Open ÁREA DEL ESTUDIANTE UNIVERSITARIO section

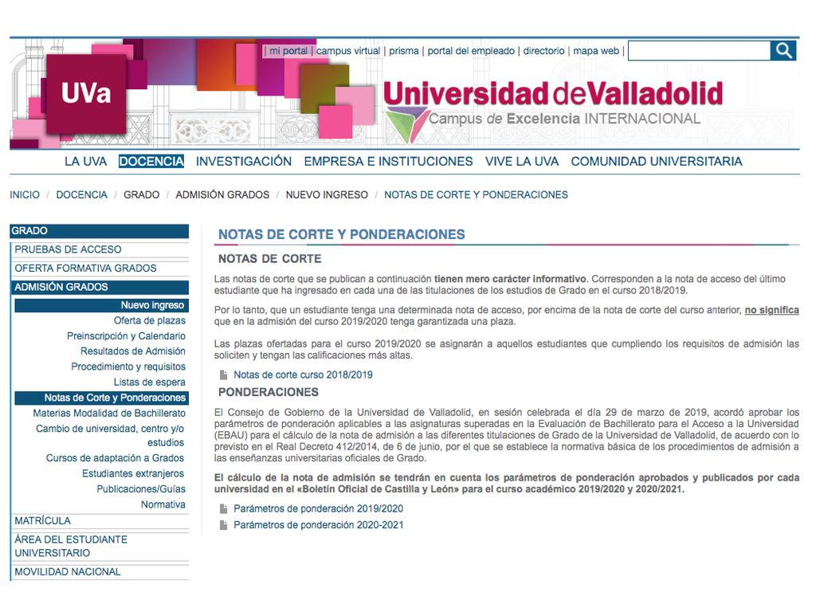71,547
